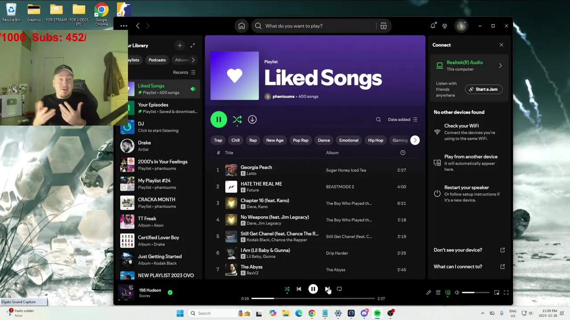Click the 156 Hudson now-playing cover art
This screenshot has height=320, width=570.
coord(126,292)
